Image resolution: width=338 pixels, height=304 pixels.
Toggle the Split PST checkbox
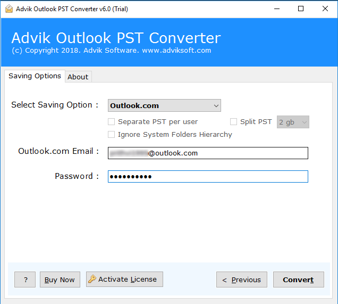point(233,122)
